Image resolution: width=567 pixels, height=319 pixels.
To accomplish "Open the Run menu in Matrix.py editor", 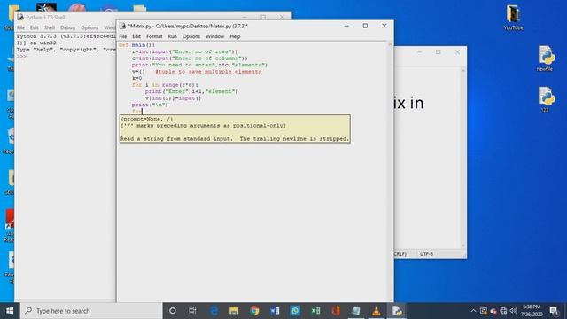I will pyautogui.click(x=173, y=36).
